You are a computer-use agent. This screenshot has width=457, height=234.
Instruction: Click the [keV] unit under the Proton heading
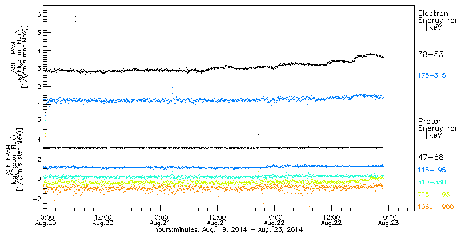click(435, 135)
